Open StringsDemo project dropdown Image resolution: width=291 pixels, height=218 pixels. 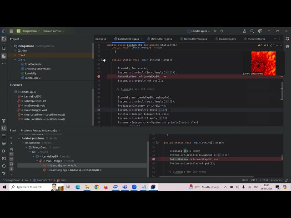pos(28,31)
